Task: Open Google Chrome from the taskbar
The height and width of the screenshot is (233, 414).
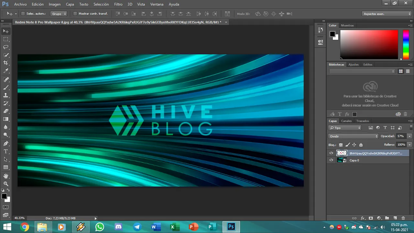Action: [25, 227]
